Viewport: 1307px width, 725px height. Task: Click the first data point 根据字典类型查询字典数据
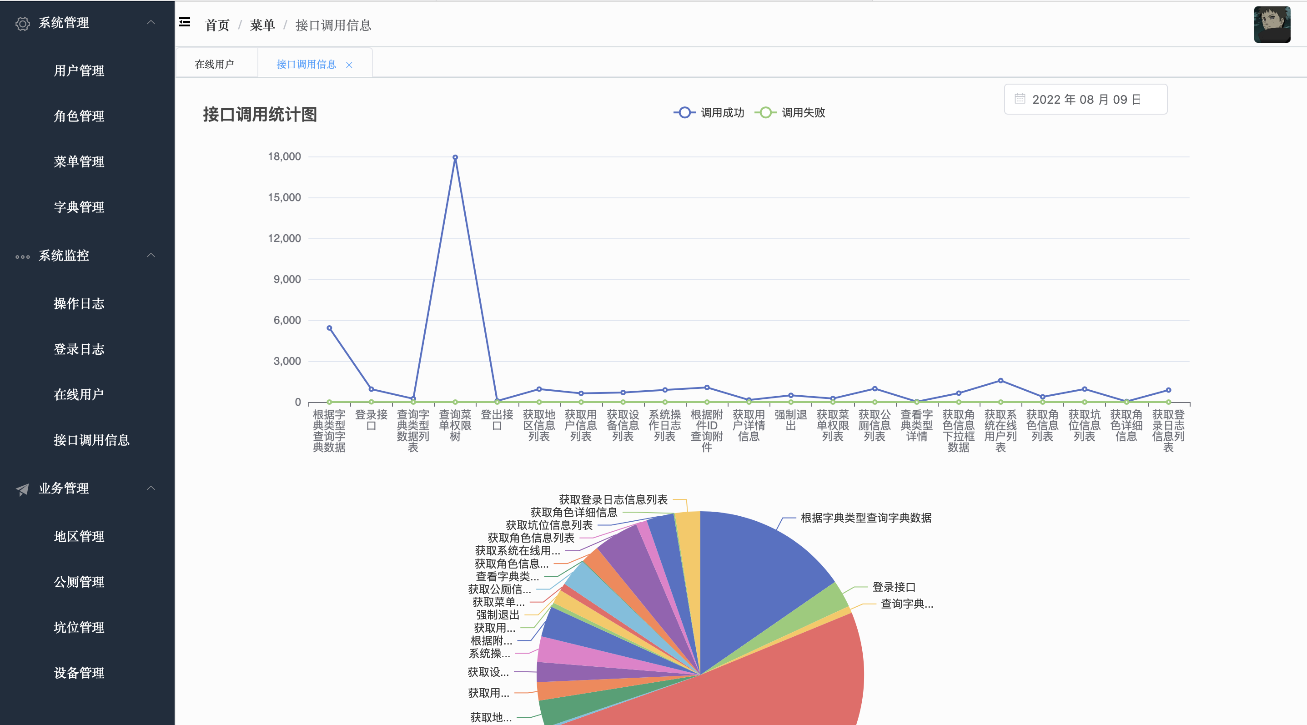click(x=329, y=328)
